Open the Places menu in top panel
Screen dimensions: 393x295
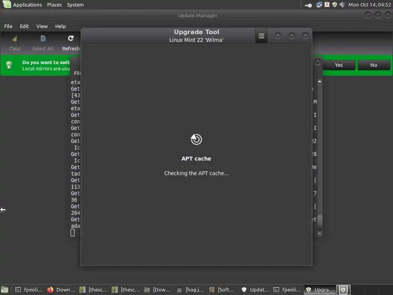click(54, 5)
